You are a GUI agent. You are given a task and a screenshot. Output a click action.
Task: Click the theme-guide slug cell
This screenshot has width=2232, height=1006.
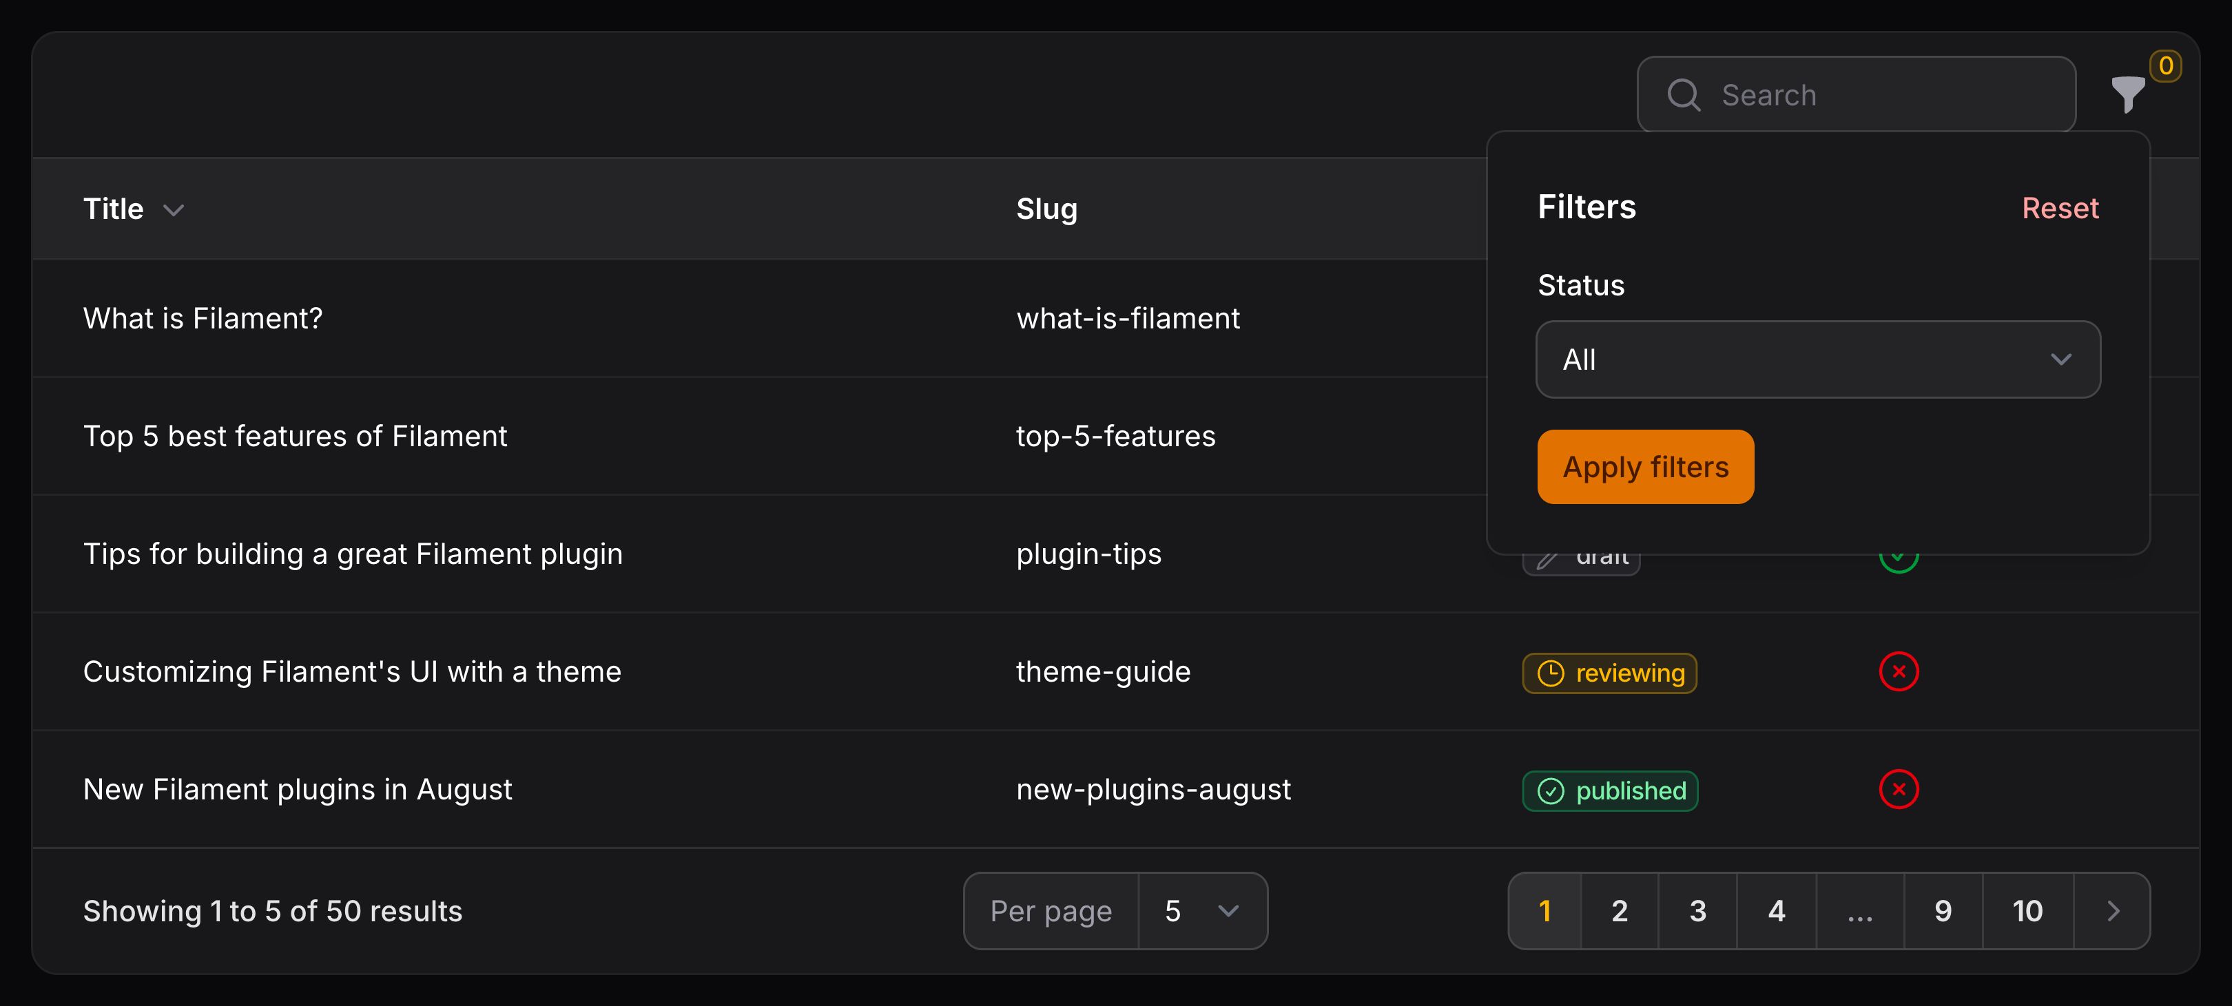[x=1103, y=672]
